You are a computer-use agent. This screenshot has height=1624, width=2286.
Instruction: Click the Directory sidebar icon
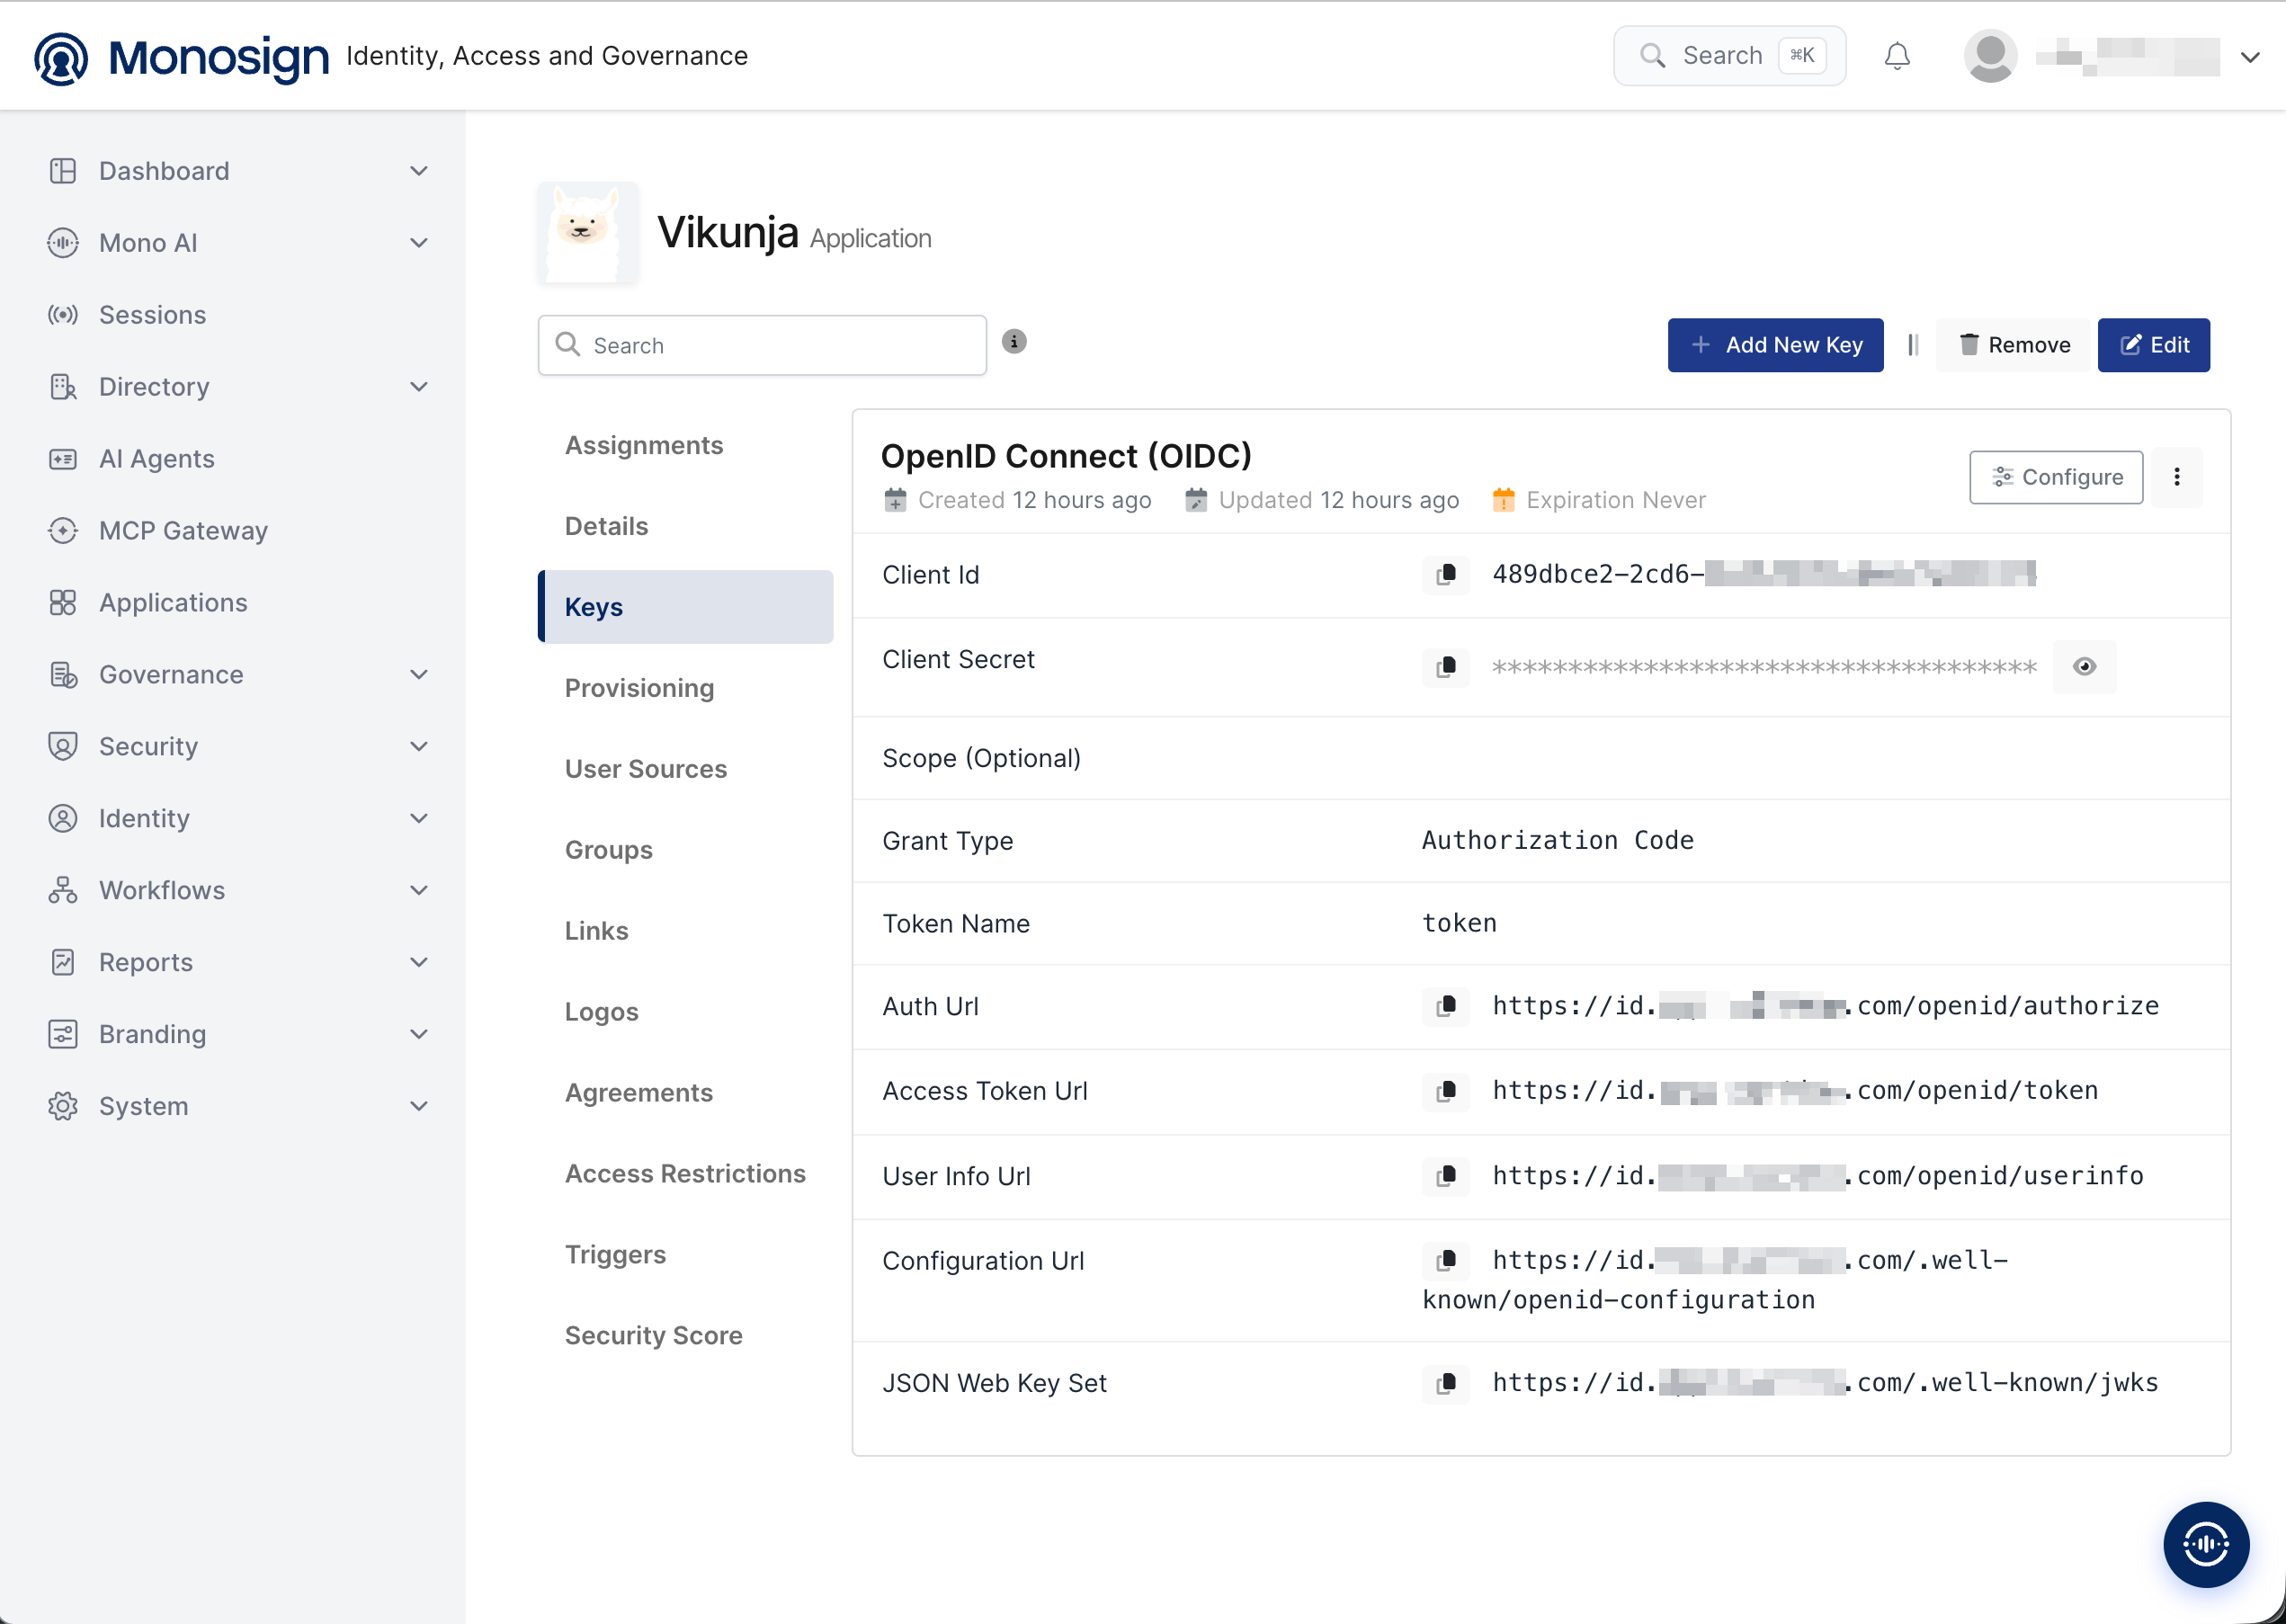click(63, 387)
